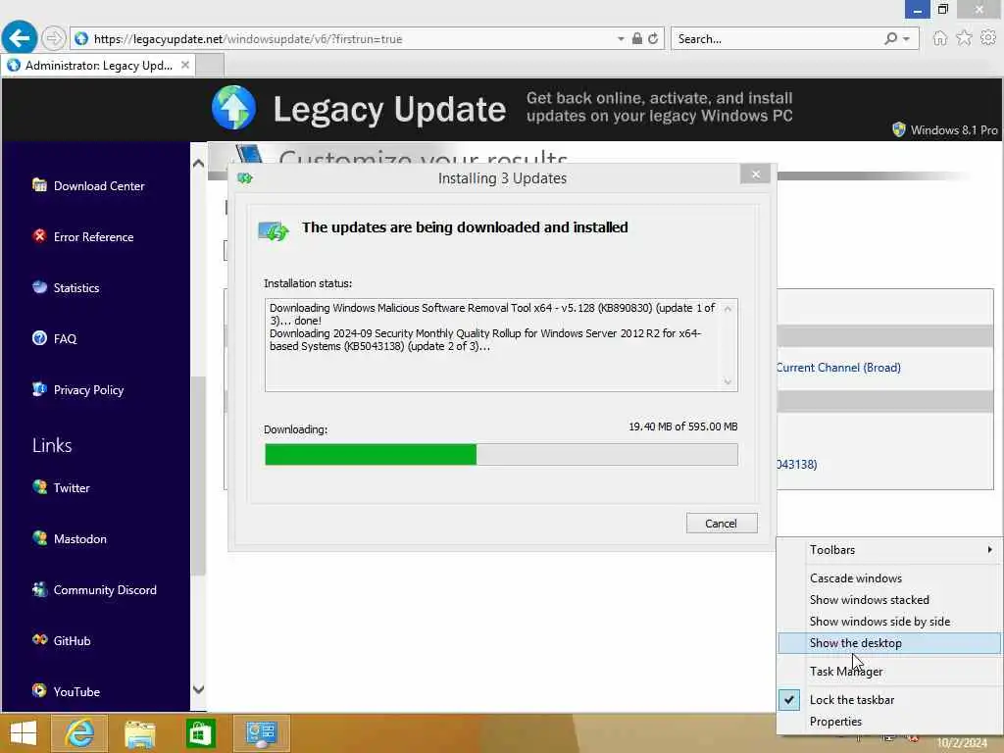Click the Statistics sidebar icon
Viewport: 1004px width, 753px height.
pyautogui.click(x=39, y=287)
